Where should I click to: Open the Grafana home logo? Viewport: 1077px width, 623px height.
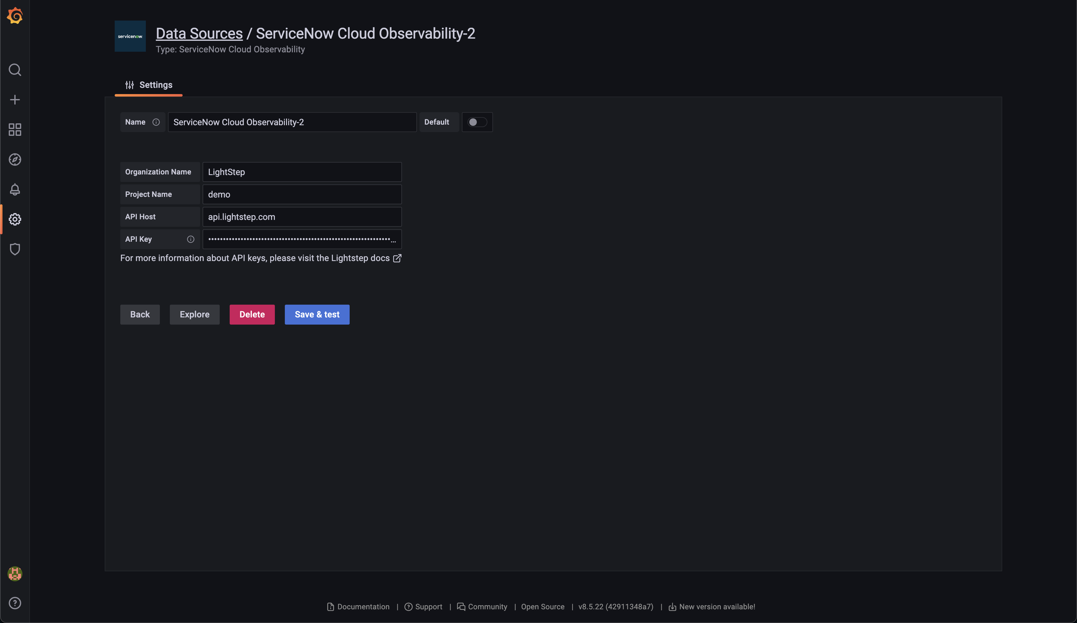(15, 15)
